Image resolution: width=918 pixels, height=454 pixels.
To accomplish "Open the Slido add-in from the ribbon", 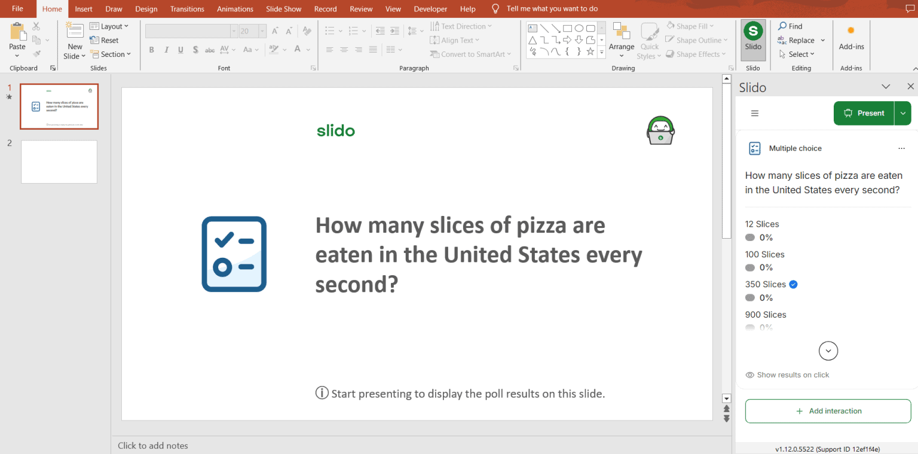I will pyautogui.click(x=752, y=39).
